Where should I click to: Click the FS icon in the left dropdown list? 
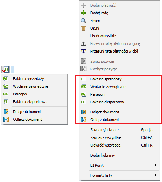click(x=6, y=79)
